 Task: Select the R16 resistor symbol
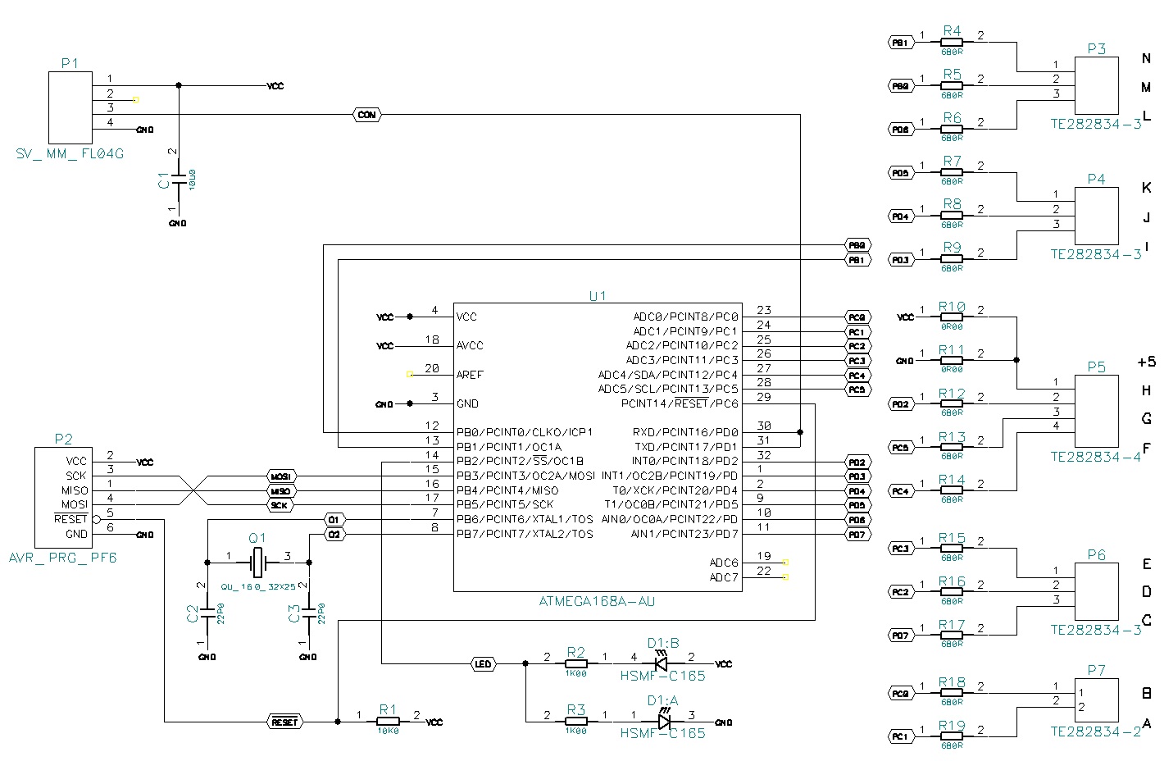[952, 591]
